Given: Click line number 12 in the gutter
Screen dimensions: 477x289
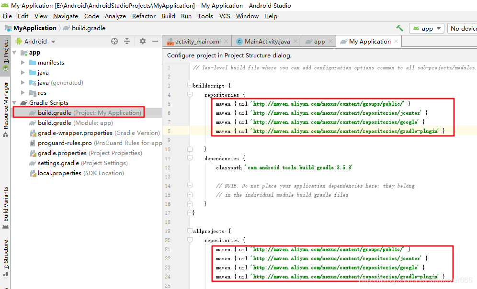Looking at the screenshot, I should click(168, 167).
